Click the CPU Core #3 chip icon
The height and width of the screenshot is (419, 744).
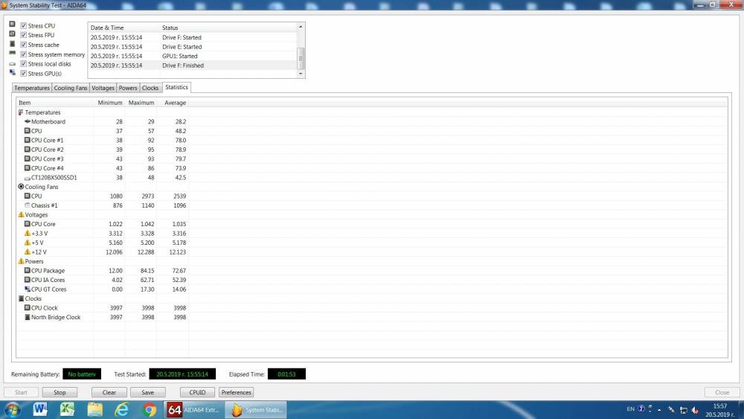(x=27, y=159)
